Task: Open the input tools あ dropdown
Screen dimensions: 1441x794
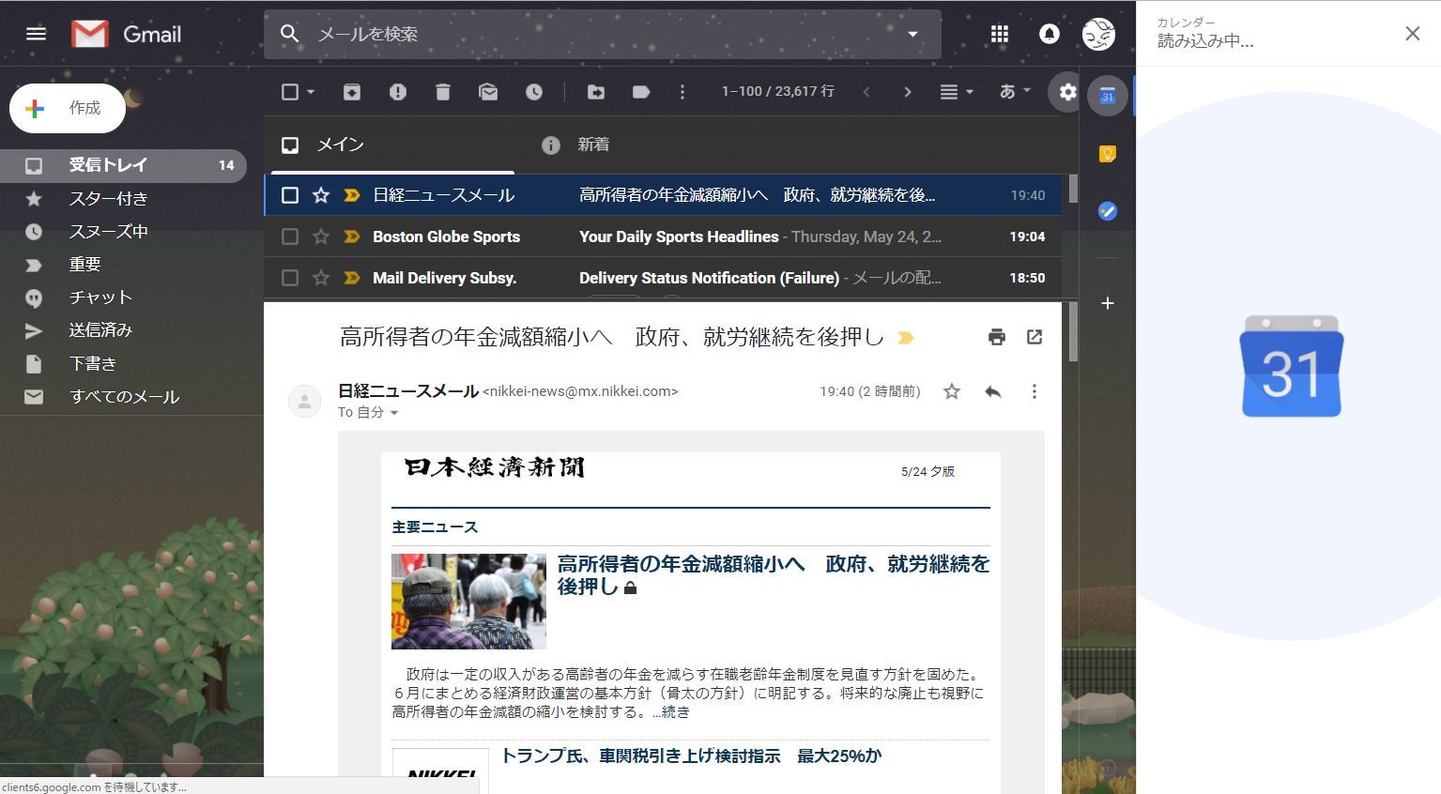Action: pos(1015,91)
